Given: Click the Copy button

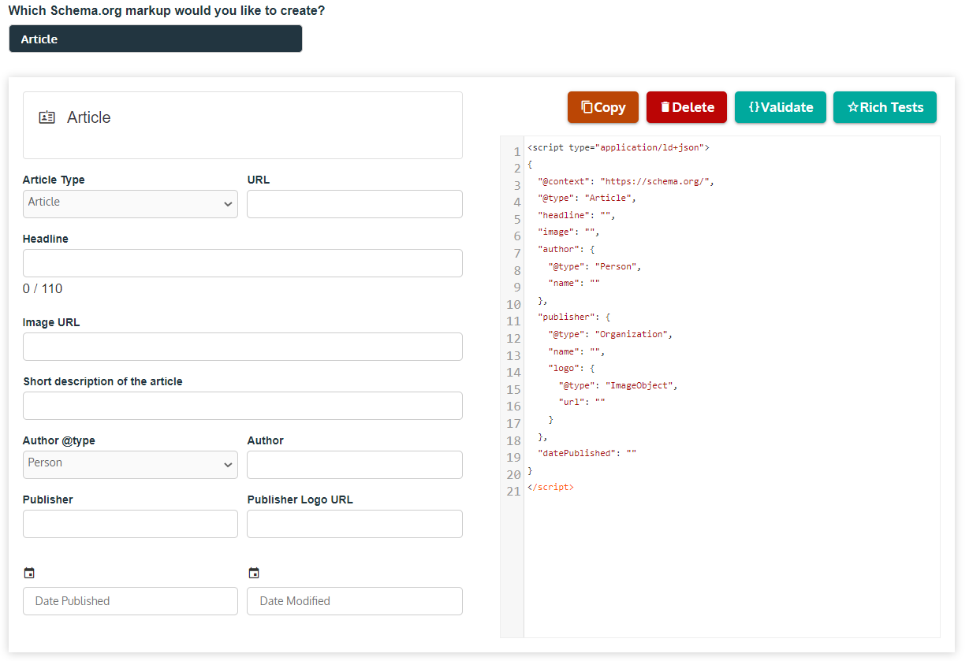Looking at the screenshot, I should tap(602, 107).
